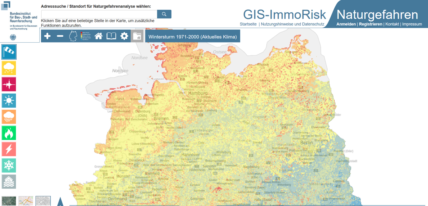
Task: Click Magdeburg on the map
Action: (251, 167)
